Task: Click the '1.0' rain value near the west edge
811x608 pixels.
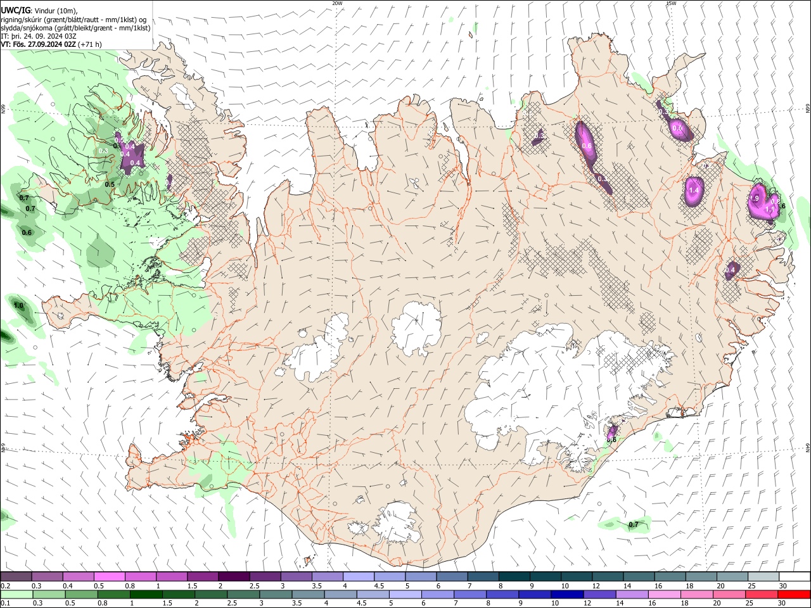Action: pyautogui.click(x=18, y=306)
